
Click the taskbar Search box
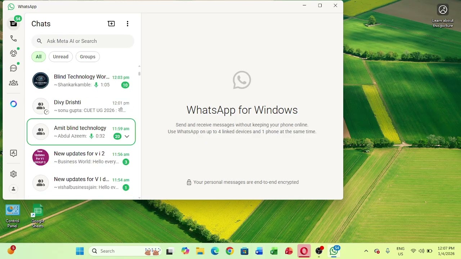point(125,251)
